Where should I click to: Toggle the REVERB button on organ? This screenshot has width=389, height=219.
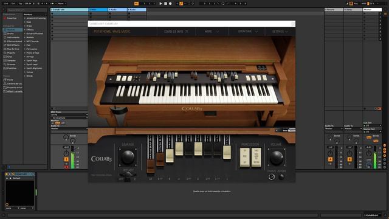(x=281, y=177)
